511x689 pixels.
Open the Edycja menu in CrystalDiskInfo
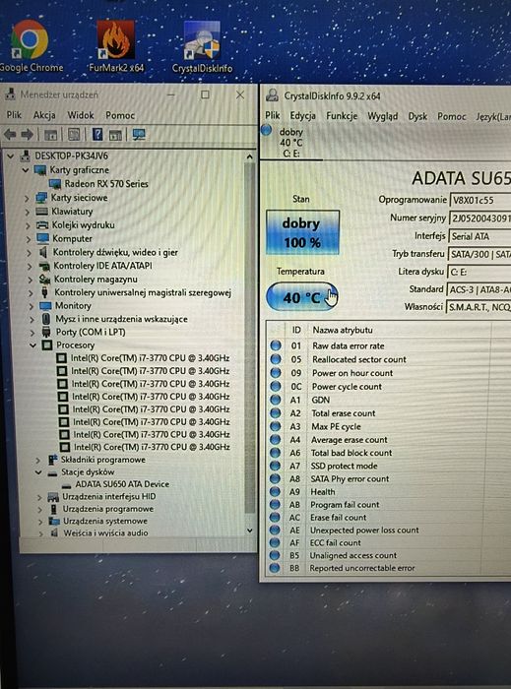pyautogui.click(x=302, y=115)
